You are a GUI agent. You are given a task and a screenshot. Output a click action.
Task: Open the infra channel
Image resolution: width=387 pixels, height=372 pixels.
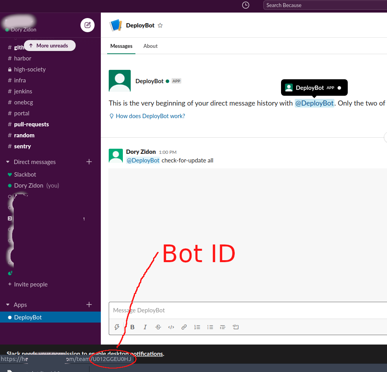click(x=50, y=80)
